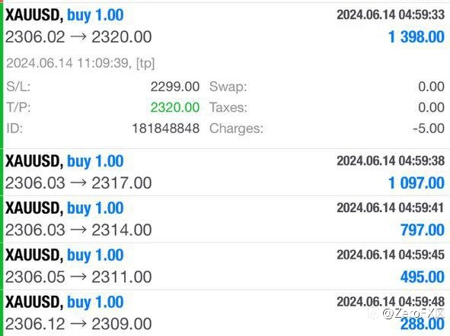Click the close time 11:09:39 [tp] line

(x=81, y=63)
